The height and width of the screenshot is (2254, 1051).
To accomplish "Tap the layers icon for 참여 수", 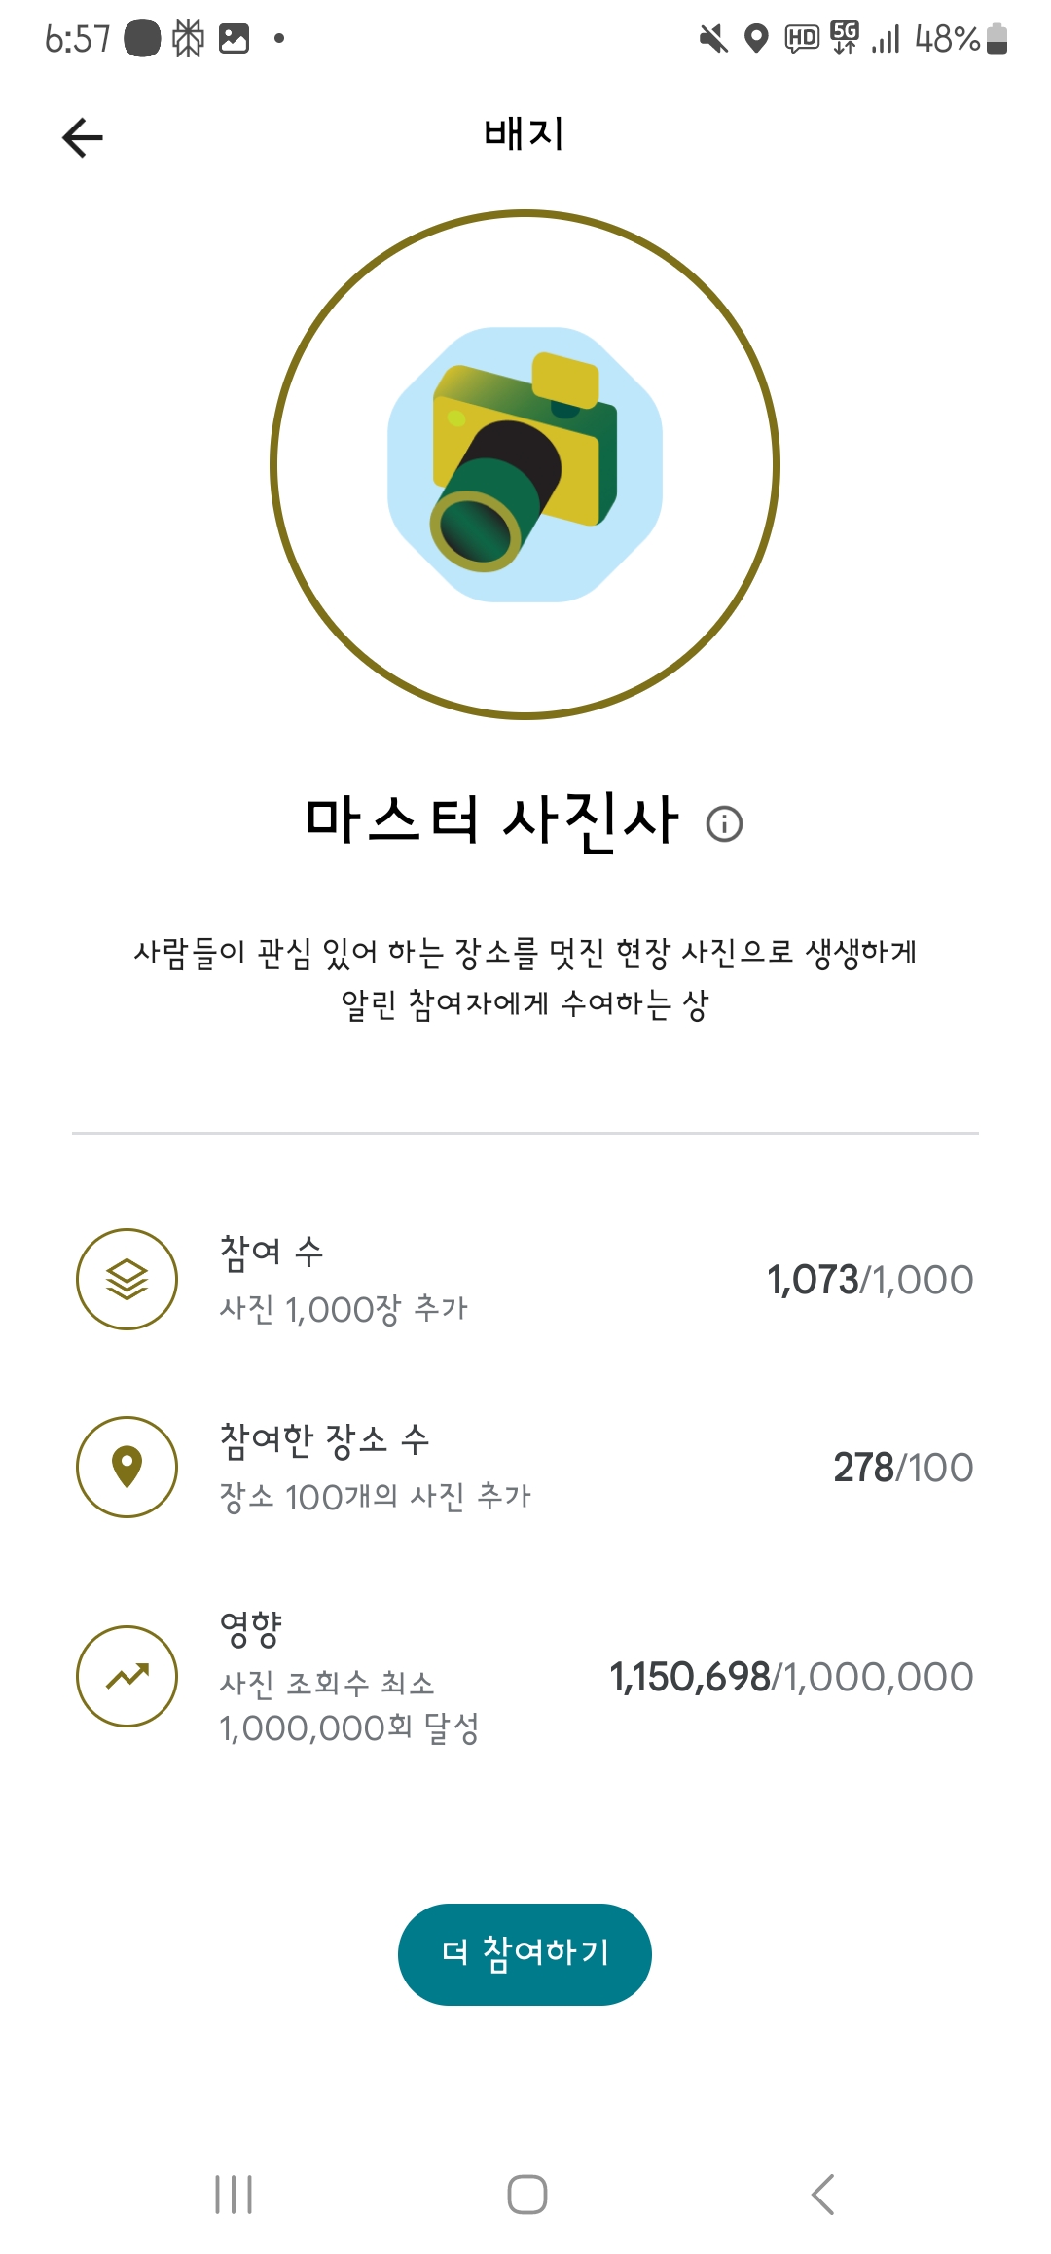I will (127, 1279).
